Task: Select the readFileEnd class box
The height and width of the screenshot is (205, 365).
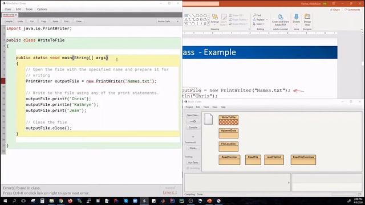Action: click(274, 160)
